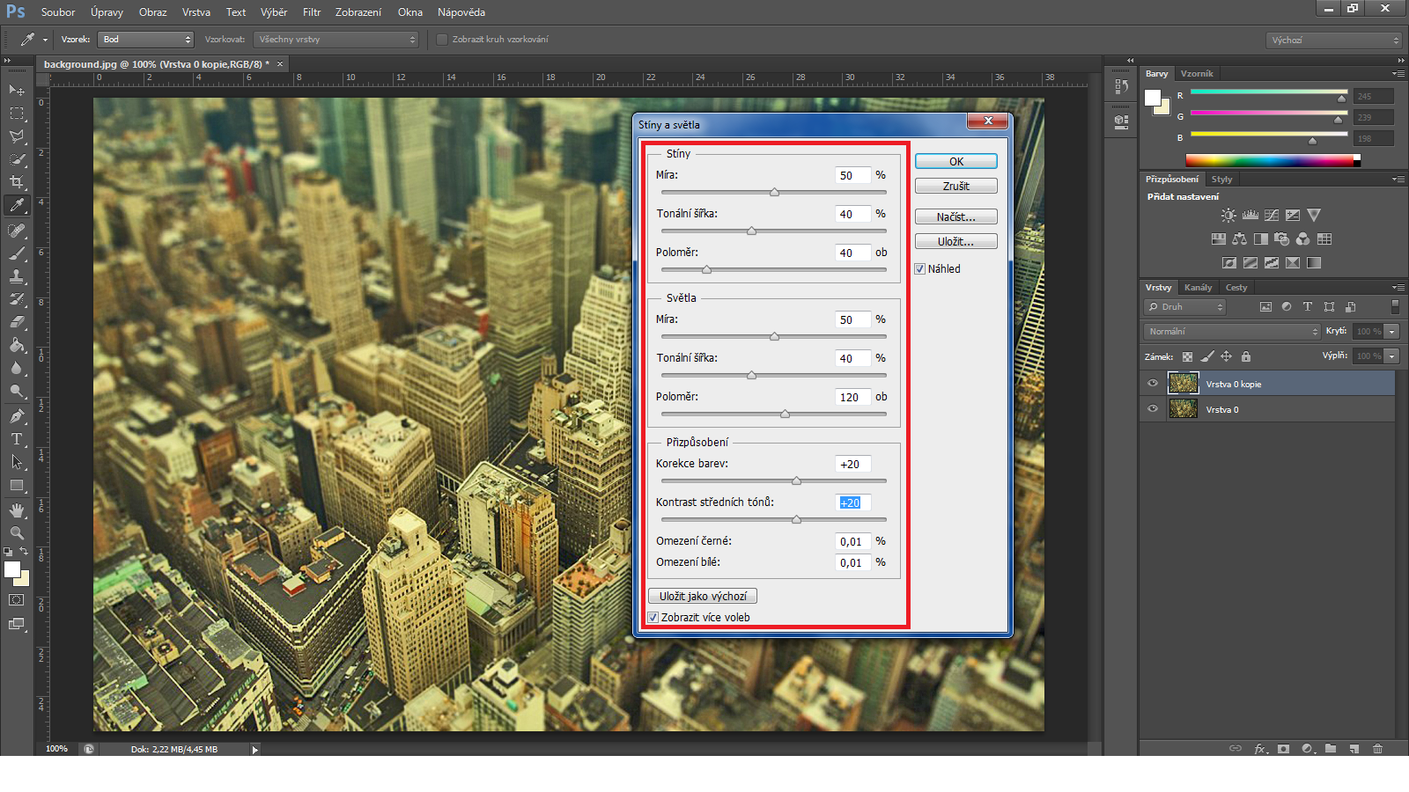The height and width of the screenshot is (792, 1409).
Task: Switch to the Kanály tab
Action: [x=1198, y=288]
